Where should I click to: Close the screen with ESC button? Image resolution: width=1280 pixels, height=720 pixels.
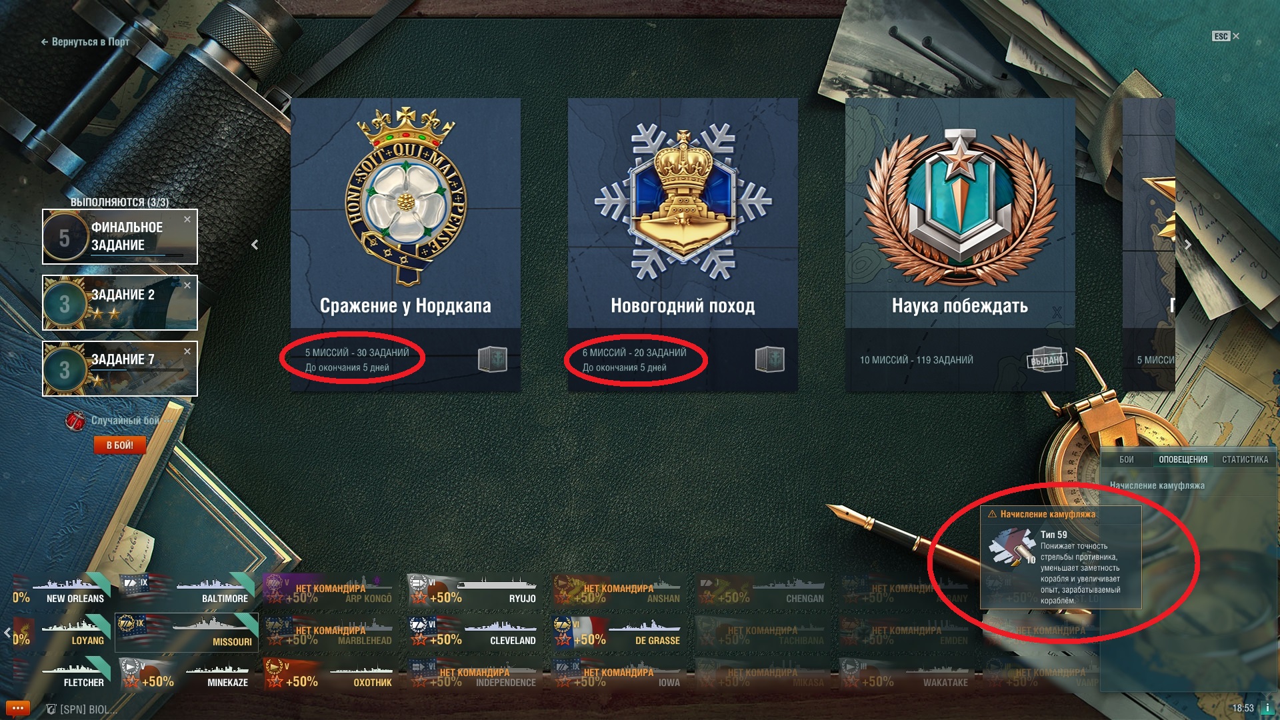(1225, 36)
